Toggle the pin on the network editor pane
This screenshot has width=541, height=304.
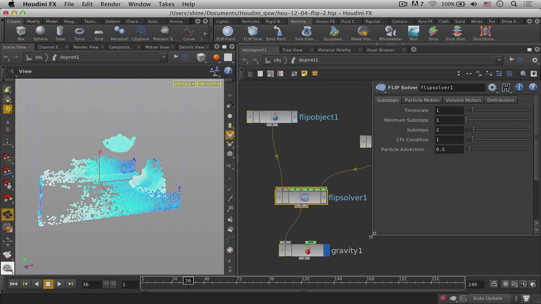coord(511,60)
